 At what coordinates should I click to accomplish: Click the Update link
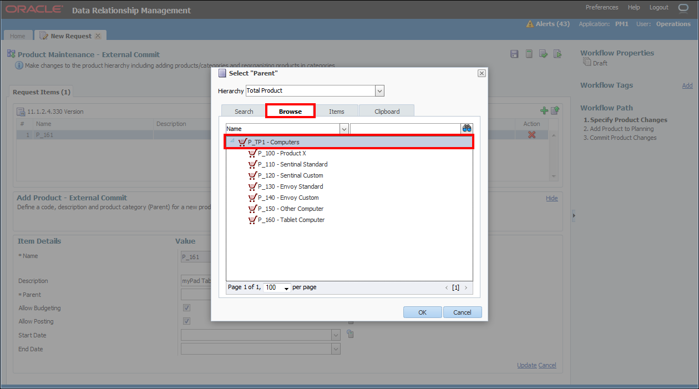coord(526,365)
